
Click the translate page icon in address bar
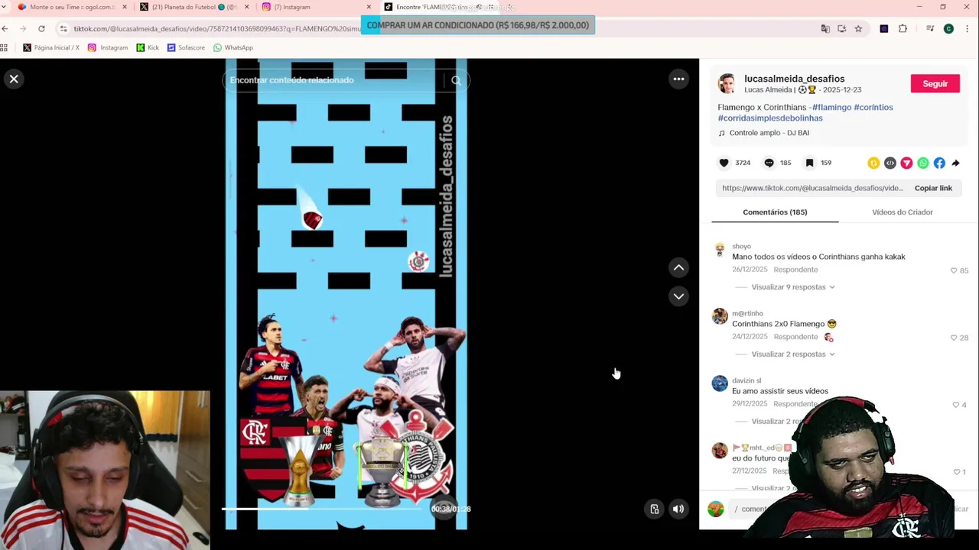(825, 29)
